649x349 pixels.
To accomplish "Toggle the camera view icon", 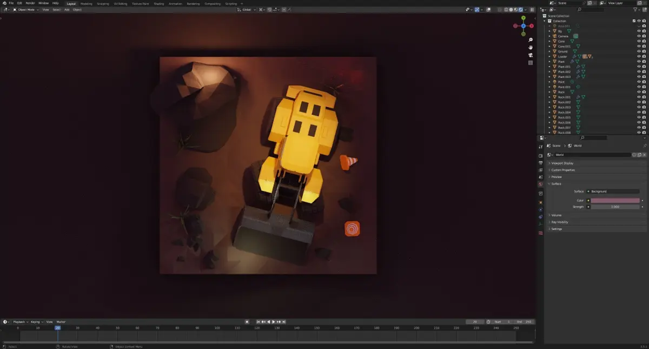I will (531, 55).
